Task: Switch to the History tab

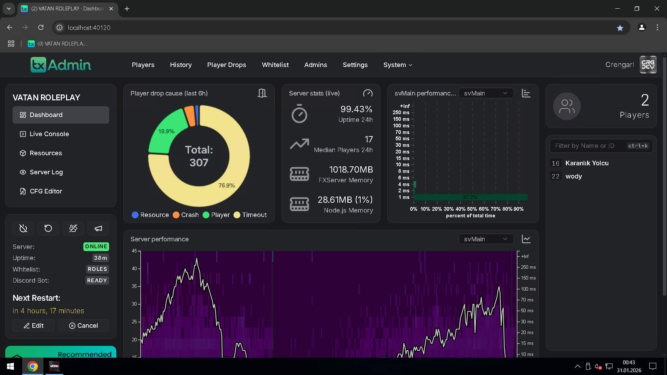Action: pos(181,65)
